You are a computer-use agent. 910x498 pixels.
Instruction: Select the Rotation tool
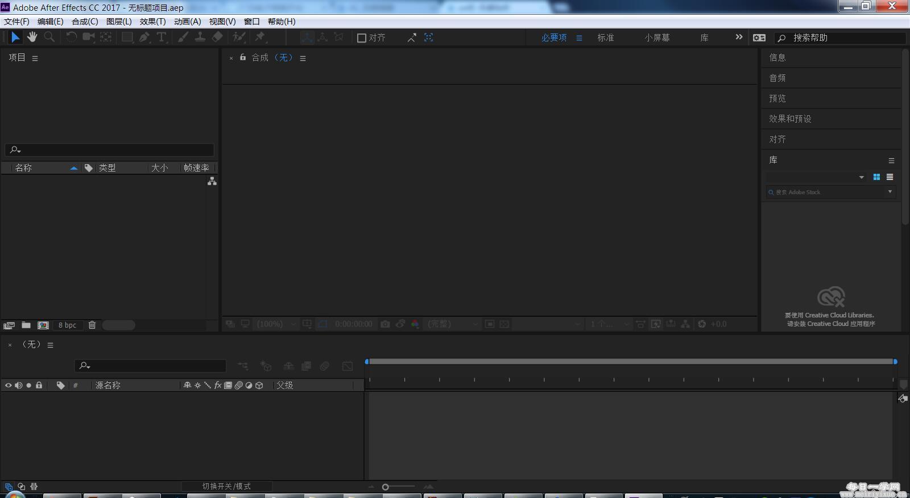[71, 37]
